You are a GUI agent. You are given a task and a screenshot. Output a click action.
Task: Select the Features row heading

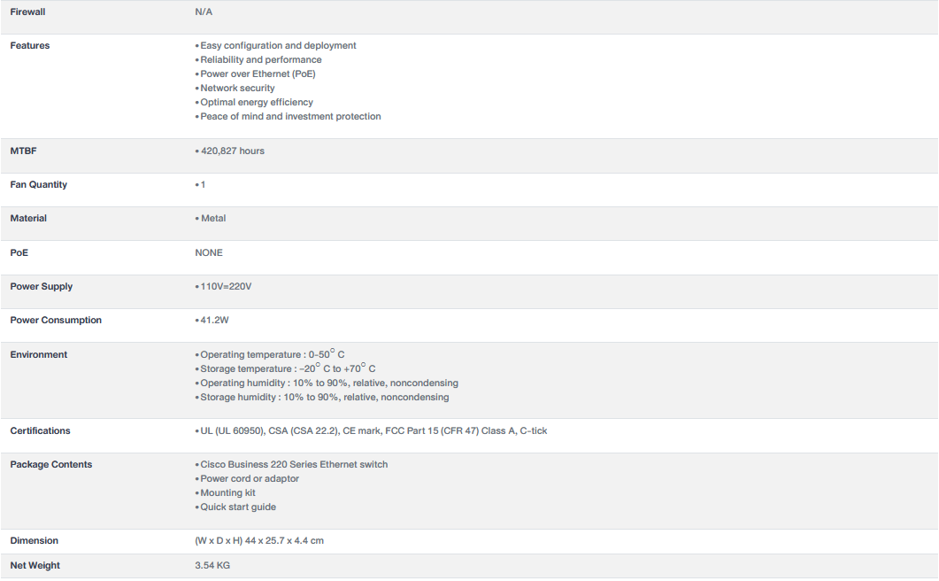(x=30, y=45)
